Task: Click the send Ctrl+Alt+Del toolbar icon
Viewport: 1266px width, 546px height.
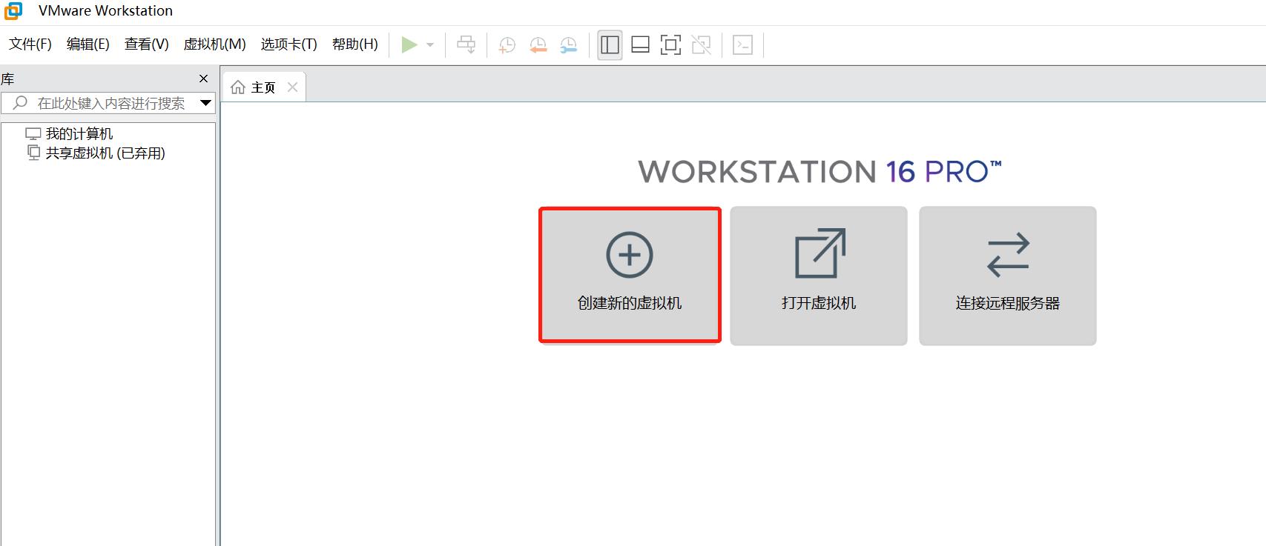Action: click(466, 44)
